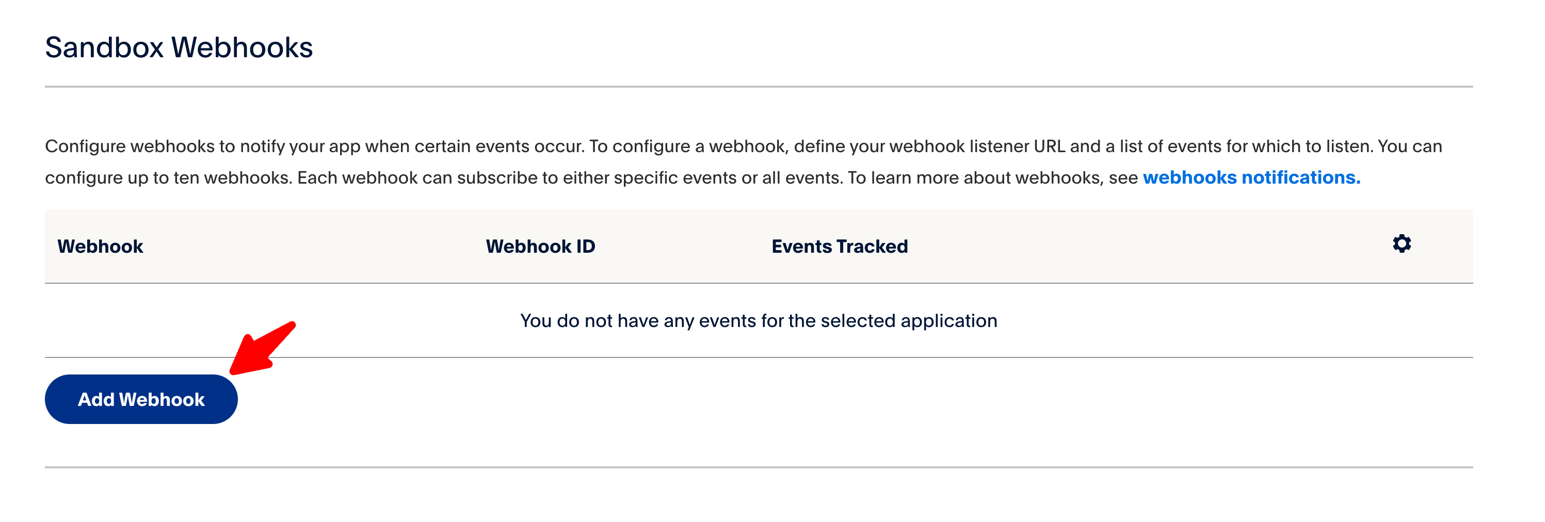The height and width of the screenshot is (522, 1545).
Task: Click the line beneath the empty events message
Action: (x=758, y=357)
